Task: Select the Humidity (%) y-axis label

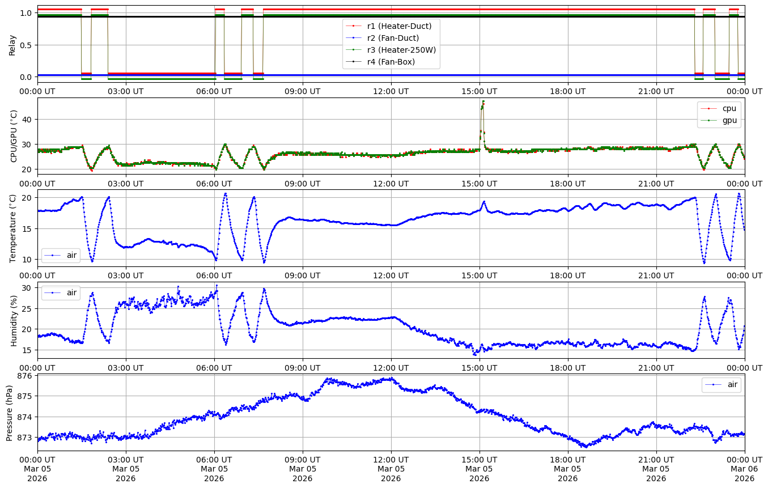Action: [14, 320]
